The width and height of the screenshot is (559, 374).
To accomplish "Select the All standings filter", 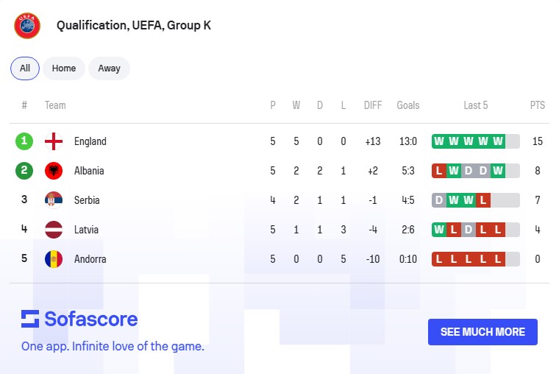I will pyautogui.click(x=25, y=68).
